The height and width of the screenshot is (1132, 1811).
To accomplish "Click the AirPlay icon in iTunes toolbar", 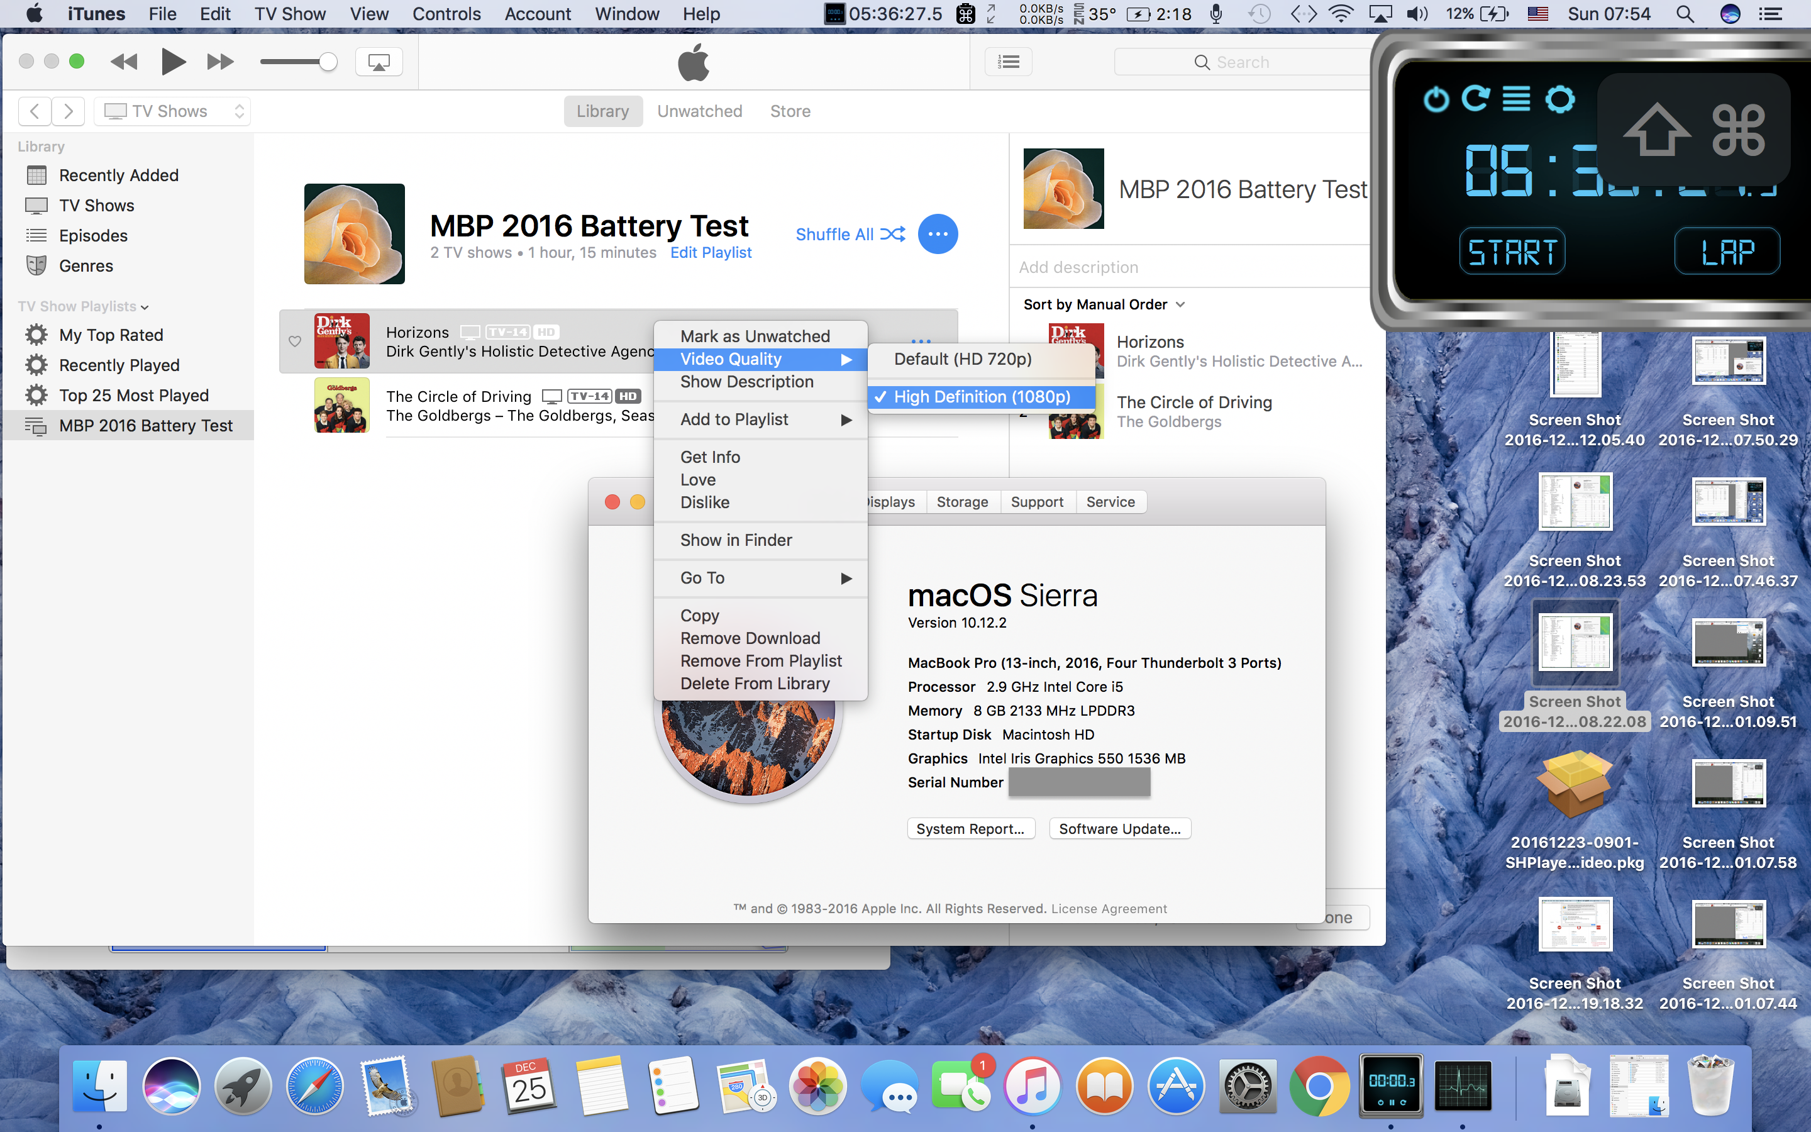I will point(379,62).
